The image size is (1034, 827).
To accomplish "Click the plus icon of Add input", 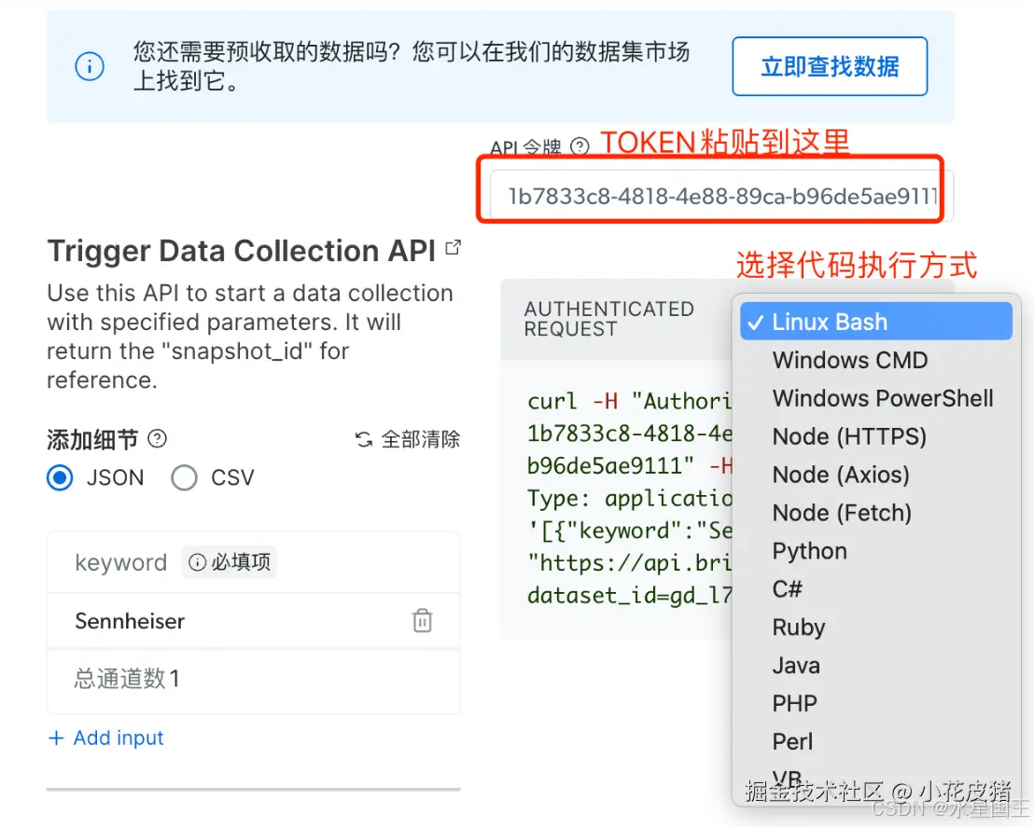I will tap(56, 738).
